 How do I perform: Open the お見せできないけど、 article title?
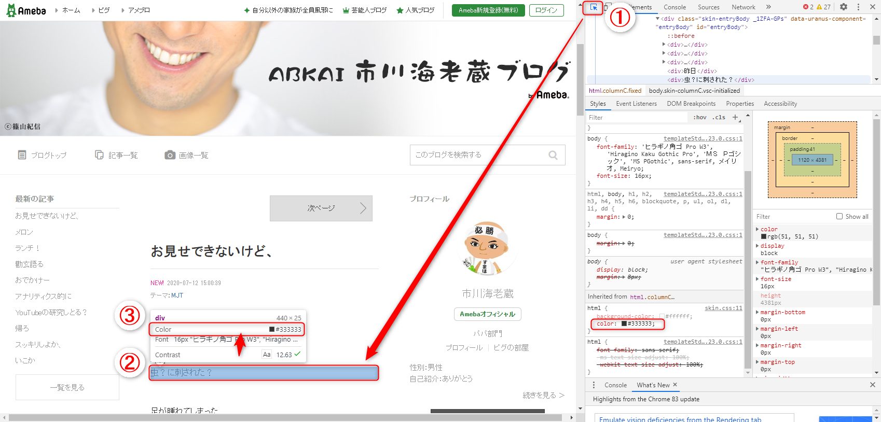coord(212,251)
